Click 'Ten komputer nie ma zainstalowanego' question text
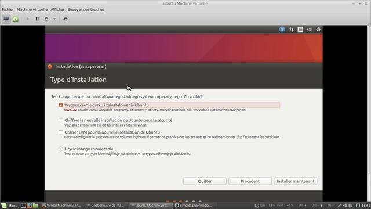This screenshot has width=371, height=209. [x=127, y=97]
